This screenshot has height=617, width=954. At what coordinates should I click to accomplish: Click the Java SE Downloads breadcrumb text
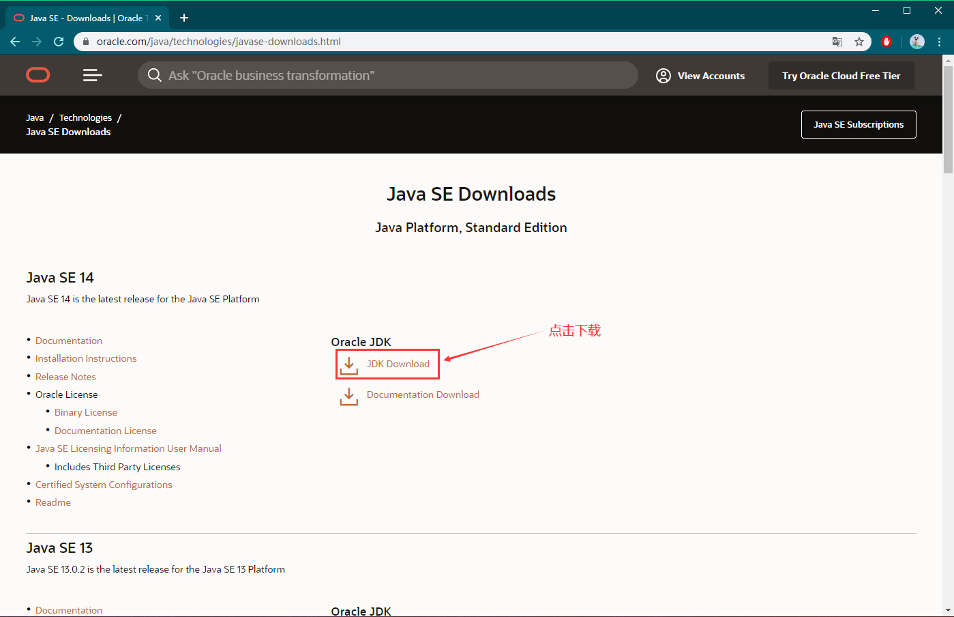68,132
